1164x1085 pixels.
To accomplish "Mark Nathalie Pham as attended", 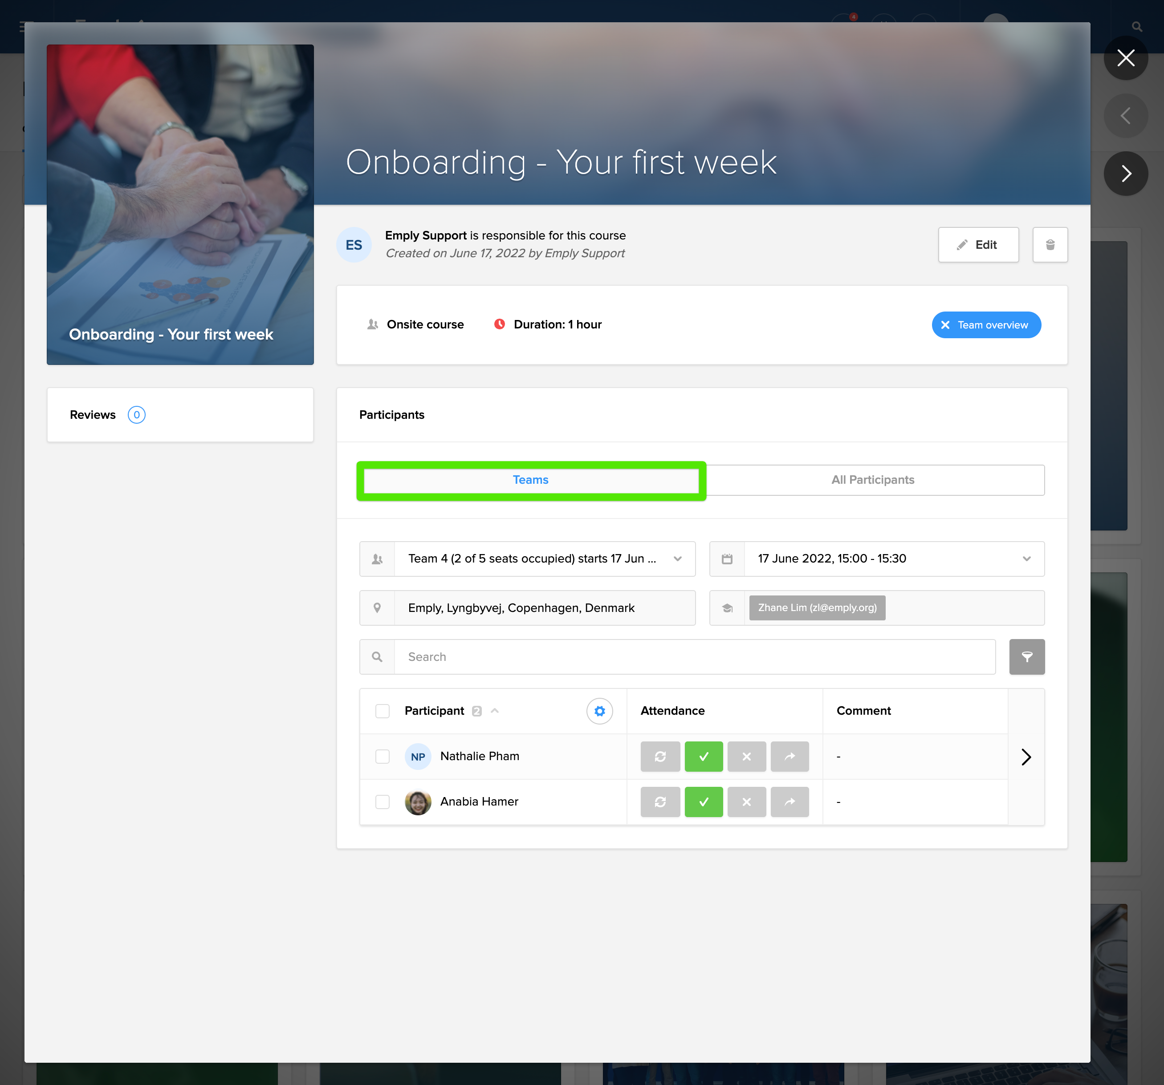I will [703, 756].
